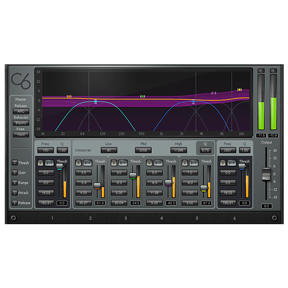Viewport: 288px width, 288px height.
Task: Click the master Release adjuster arrows
Action: click(14, 203)
